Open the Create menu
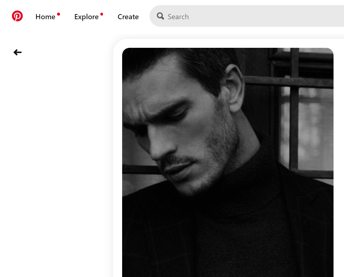Viewport: 344px width, 277px height. tap(128, 17)
